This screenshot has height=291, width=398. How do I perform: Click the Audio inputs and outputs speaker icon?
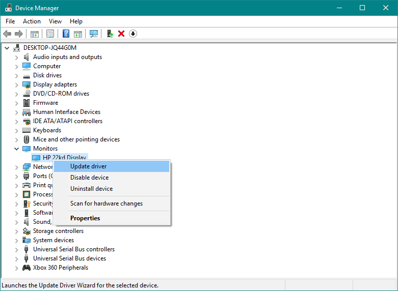tap(26, 57)
